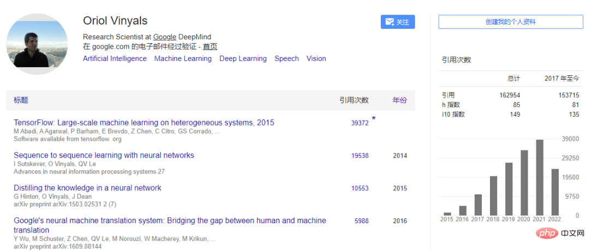Open the 首页 homepage link
Image resolution: width=590 pixels, height=251 pixels.
(x=210, y=47)
